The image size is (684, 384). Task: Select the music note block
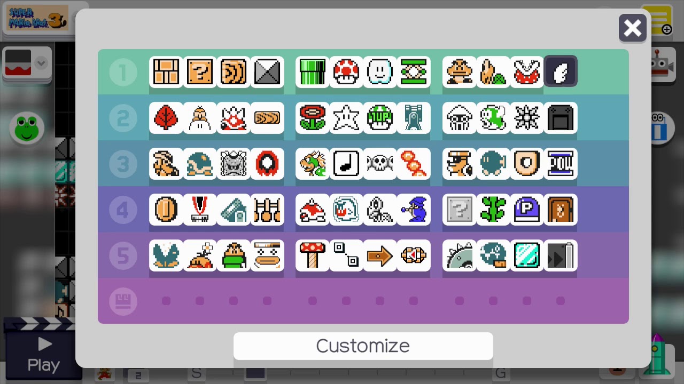(346, 163)
